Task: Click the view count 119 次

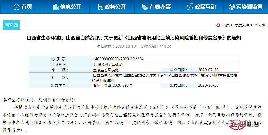Action: (156, 46)
